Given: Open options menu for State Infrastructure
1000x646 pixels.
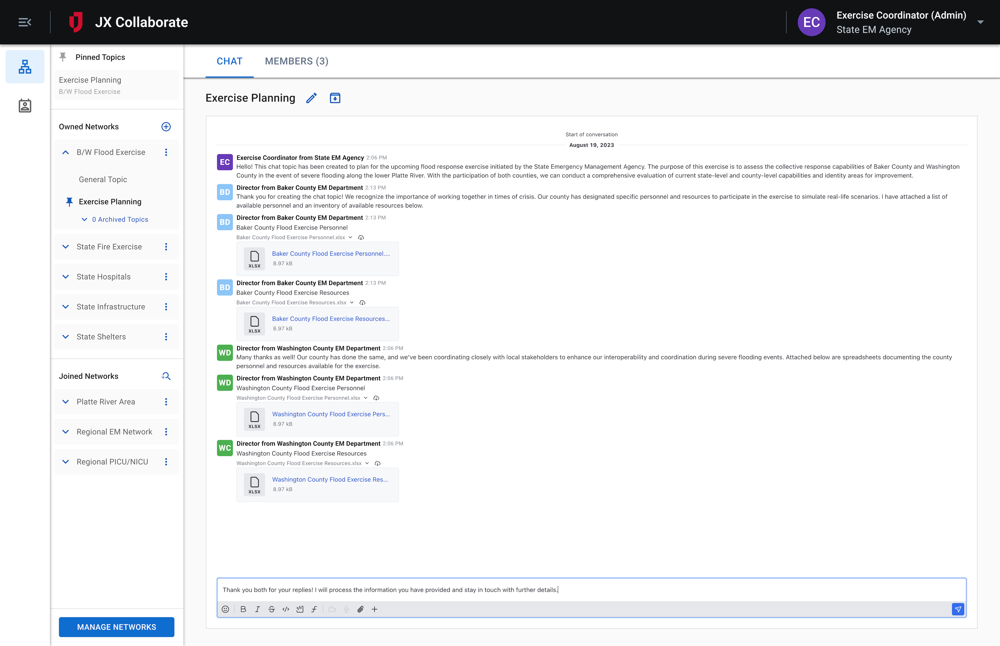Looking at the screenshot, I should [166, 307].
